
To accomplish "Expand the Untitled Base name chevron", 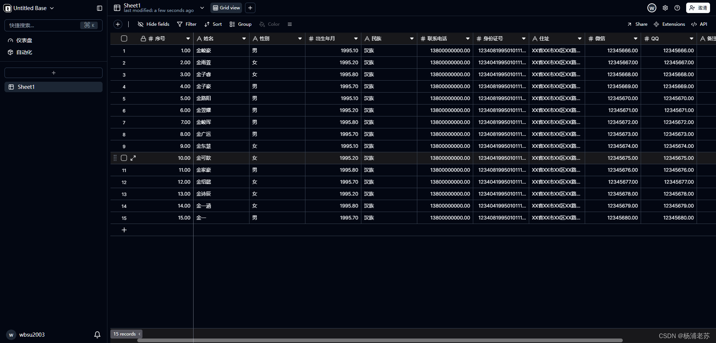I will click(52, 8).
